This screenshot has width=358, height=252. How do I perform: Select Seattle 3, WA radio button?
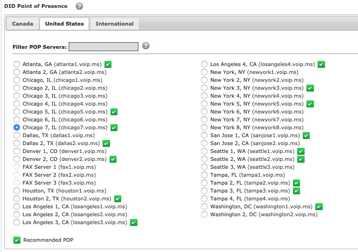pyautogui.click(x=204, y=167)
